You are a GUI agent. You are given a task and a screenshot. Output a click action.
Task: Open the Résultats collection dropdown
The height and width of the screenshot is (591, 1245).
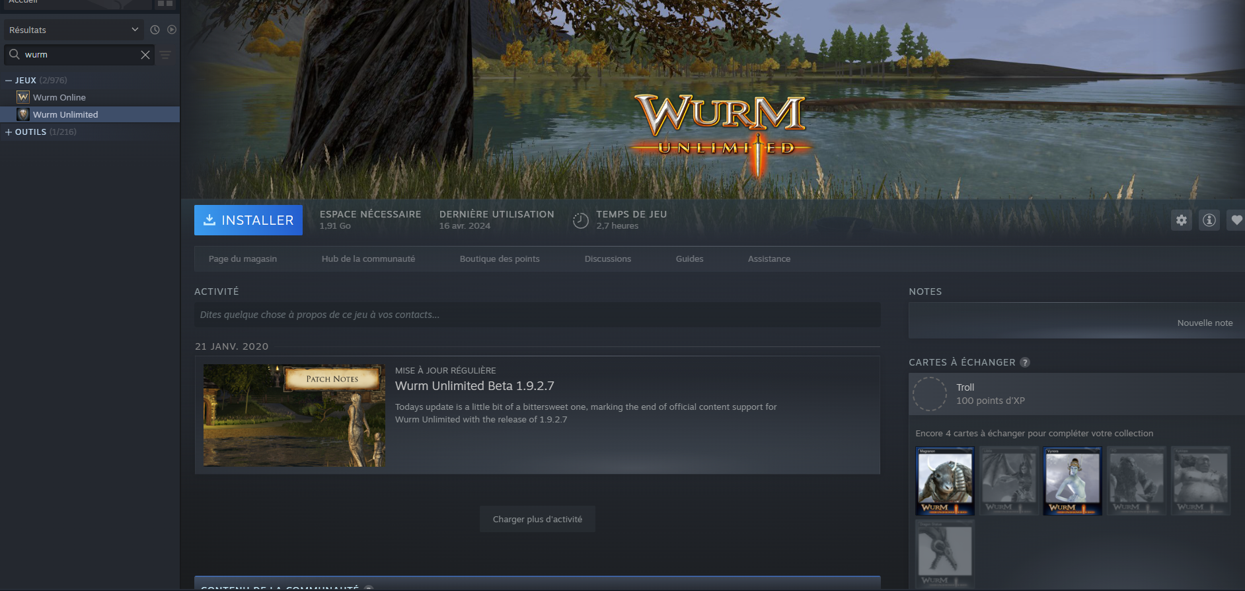(73, 30)
